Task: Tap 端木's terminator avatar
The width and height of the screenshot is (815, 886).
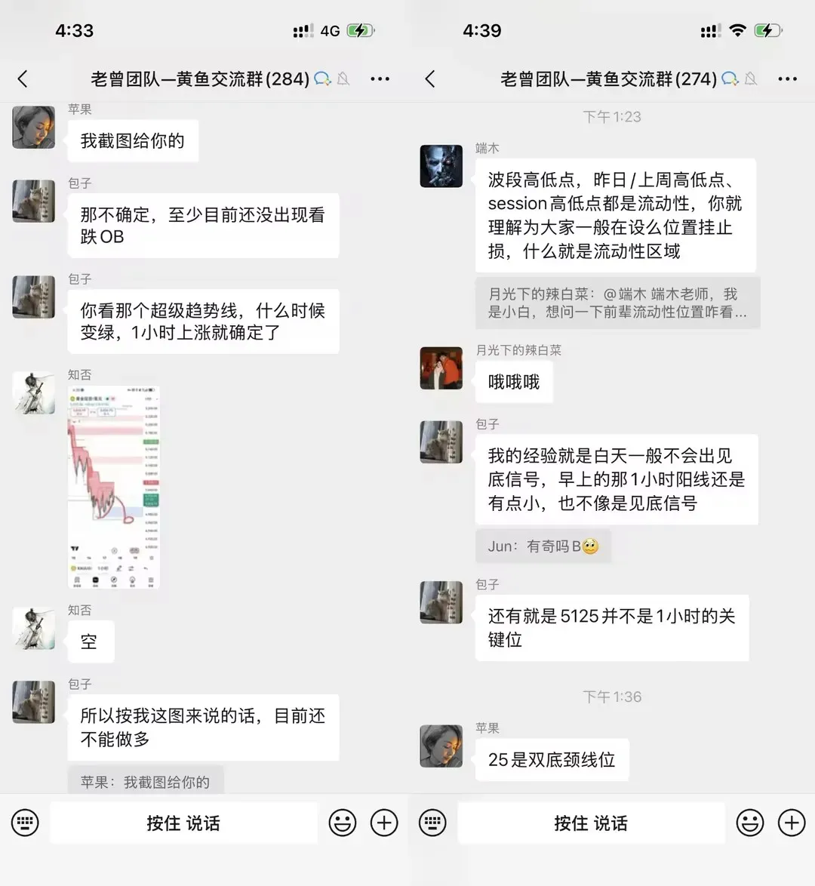Action: click(441, 166)
